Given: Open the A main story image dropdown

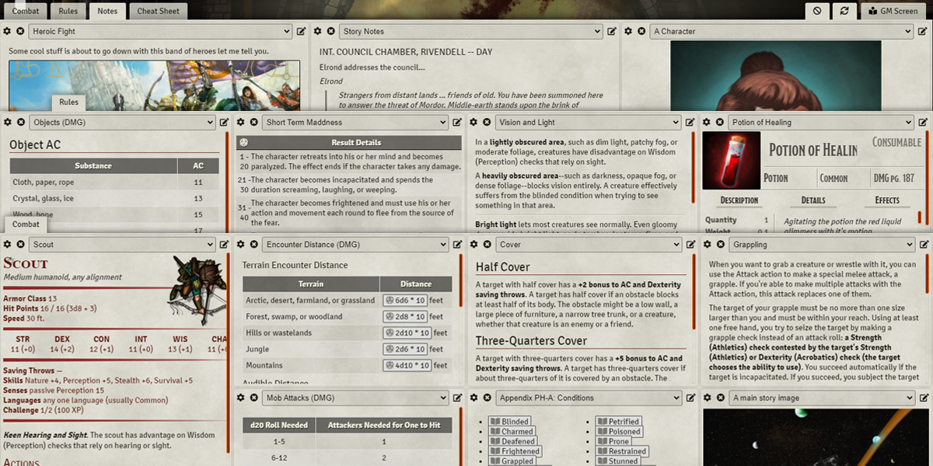Looking at the screenshot, I should [x=822, y=398].
